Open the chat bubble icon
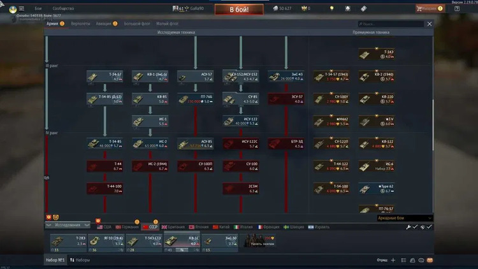The image size is (478, 269). click(421, 260)
